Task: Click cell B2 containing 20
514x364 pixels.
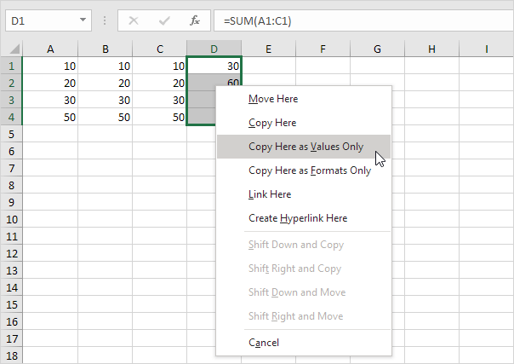Action: pyautogui.click(x=106, y=83)
